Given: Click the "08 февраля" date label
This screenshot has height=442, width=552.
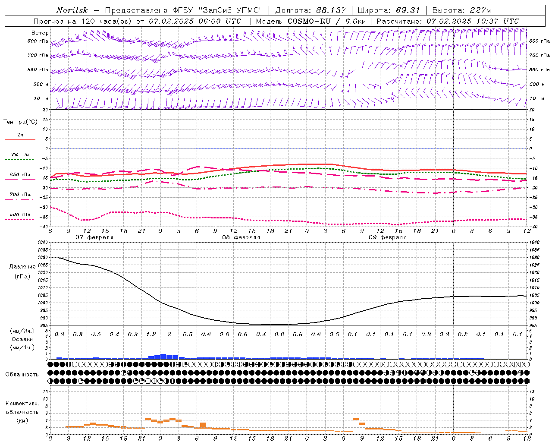Looking at the screenshot, I should (x=241, y=237).
